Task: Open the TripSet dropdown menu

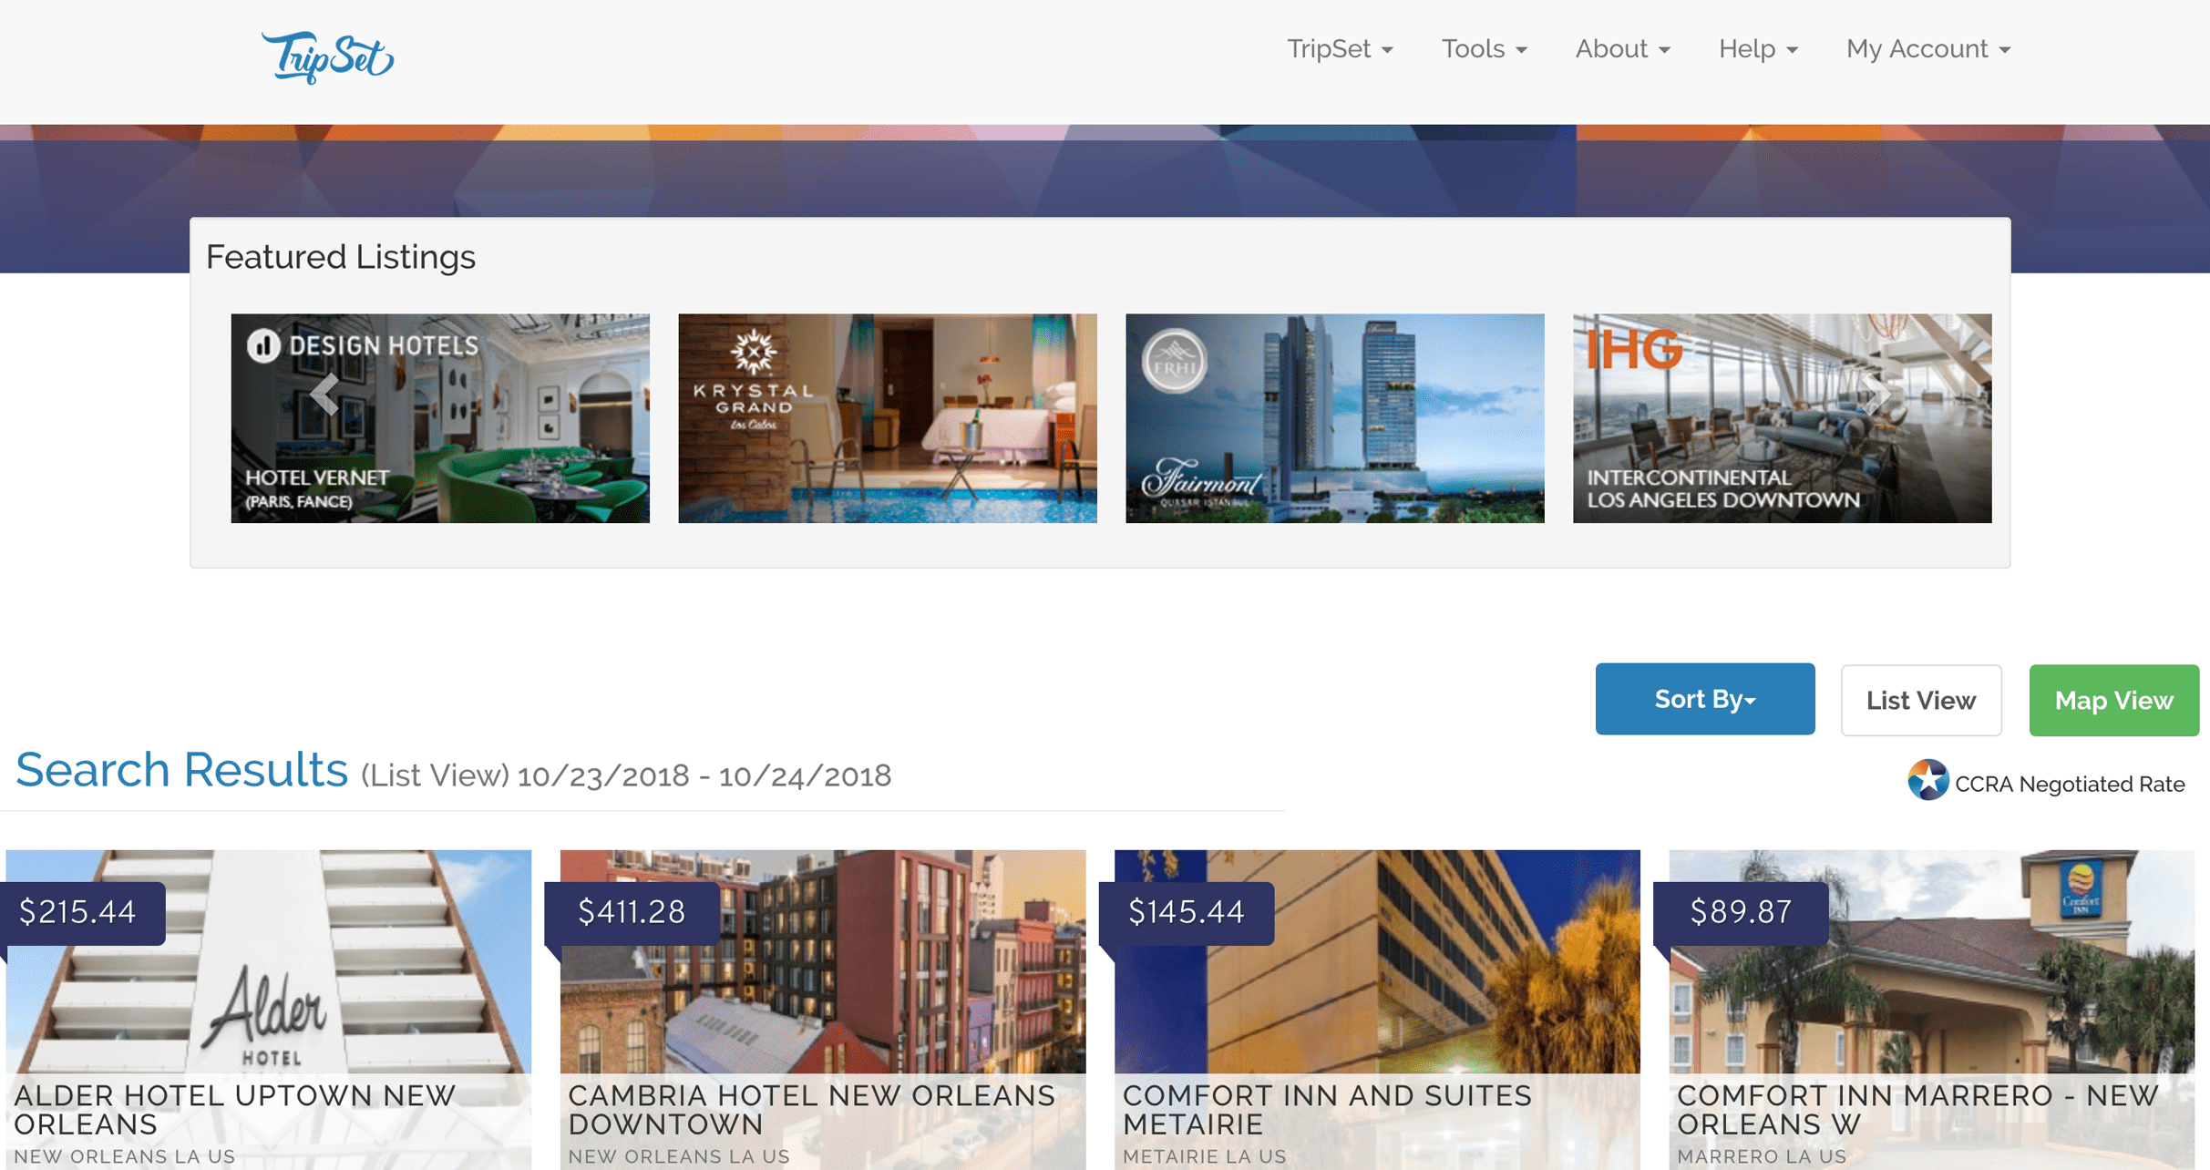Action: pos(1339,49)
